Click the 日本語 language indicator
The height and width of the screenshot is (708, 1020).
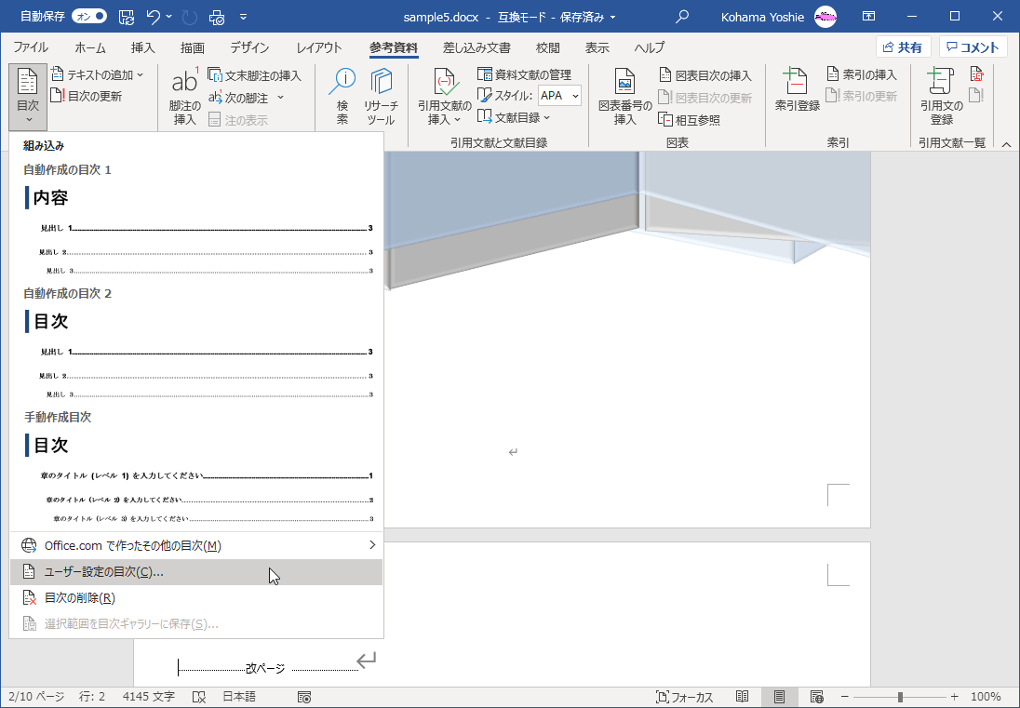click(x=239, y=697)
